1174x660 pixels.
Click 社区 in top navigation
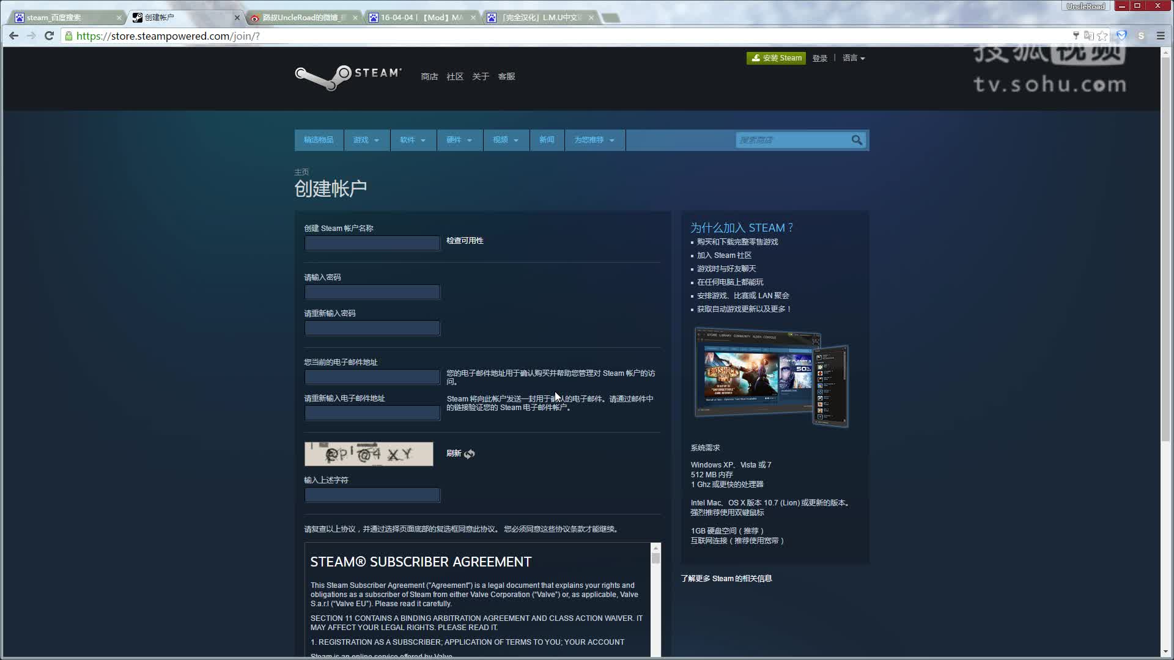[x=455, y=76]
